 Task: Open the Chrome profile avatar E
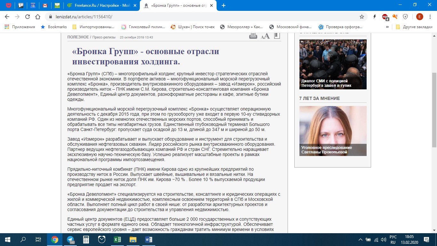[x=419, y=17]
